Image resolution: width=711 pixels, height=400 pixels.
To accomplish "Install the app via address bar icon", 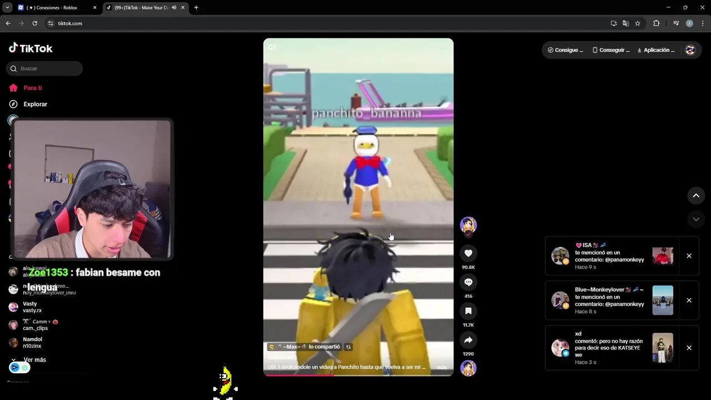I will coord(613,23).
